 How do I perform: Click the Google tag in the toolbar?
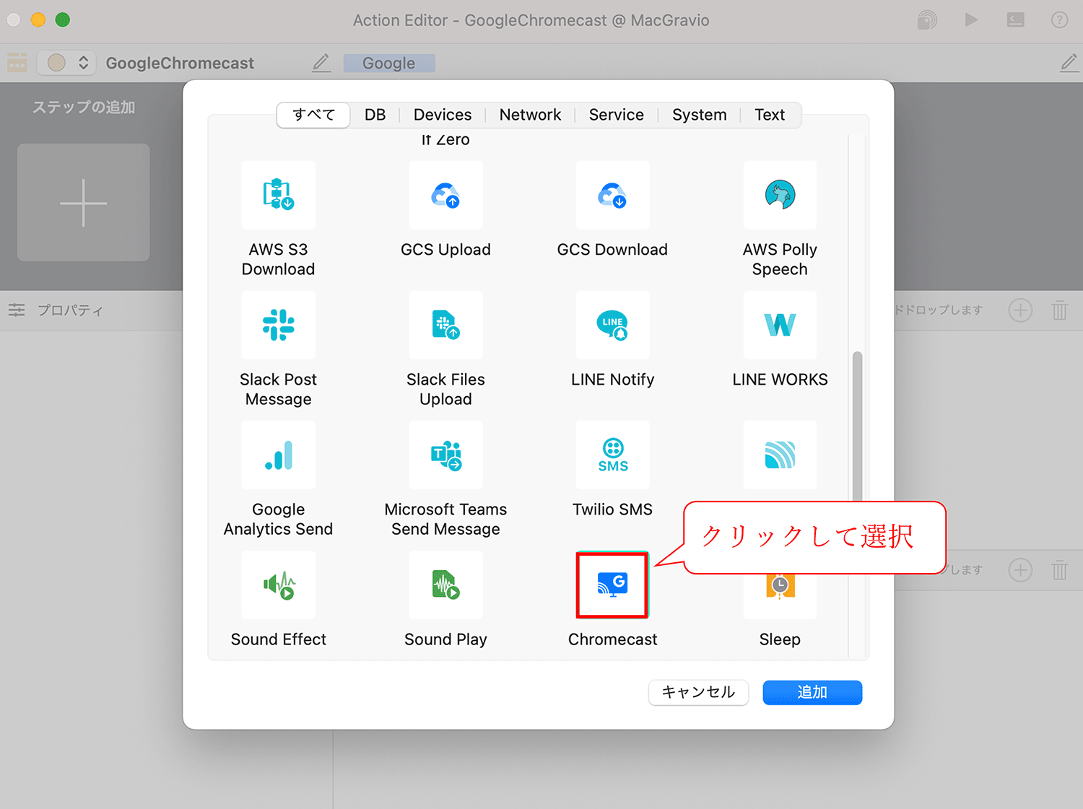click(389, 63)
